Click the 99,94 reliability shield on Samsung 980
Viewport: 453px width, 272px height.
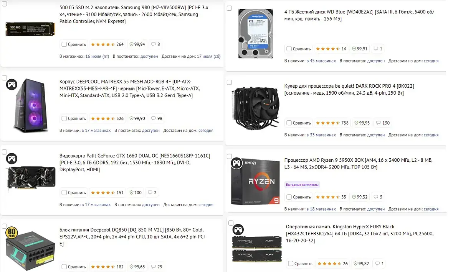137,44
